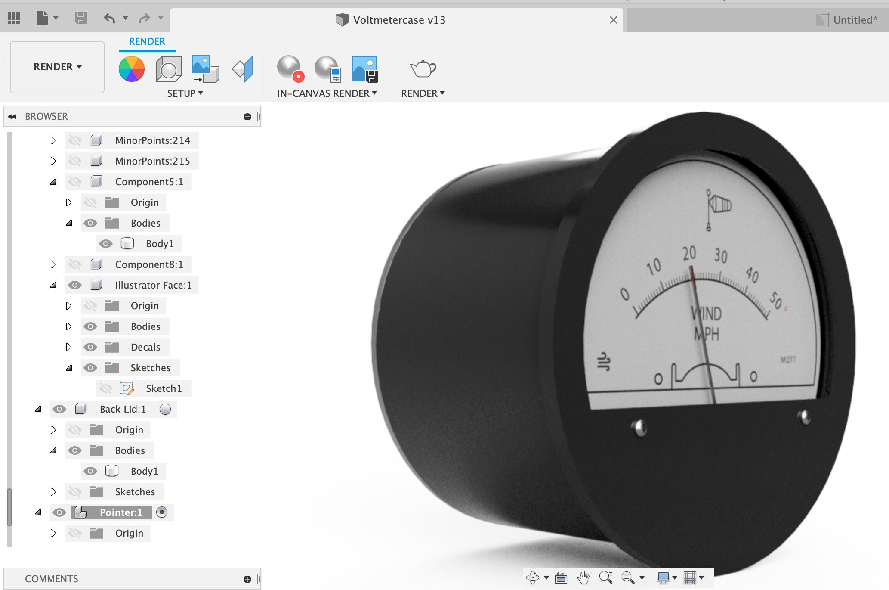Show the hidden Sketch1 sketch
Viewport: 889px width, 590px height.
[x=106, y=388]
